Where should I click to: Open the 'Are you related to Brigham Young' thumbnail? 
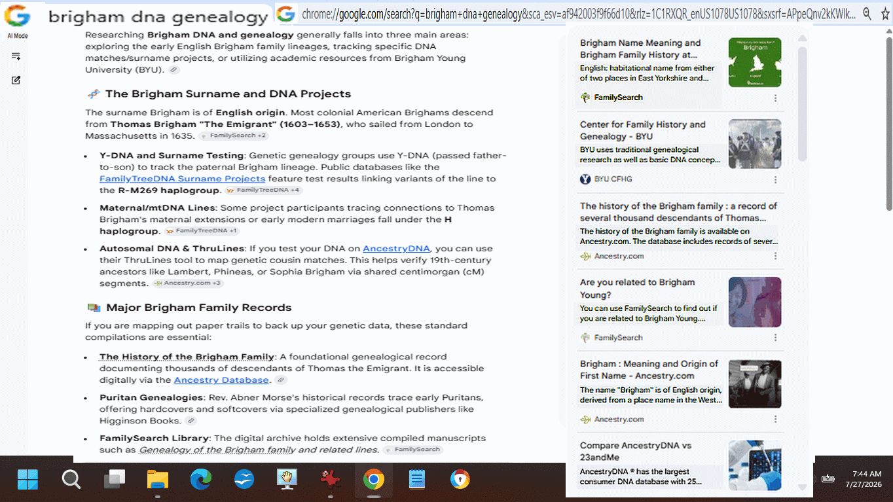[x=755, y=302]
